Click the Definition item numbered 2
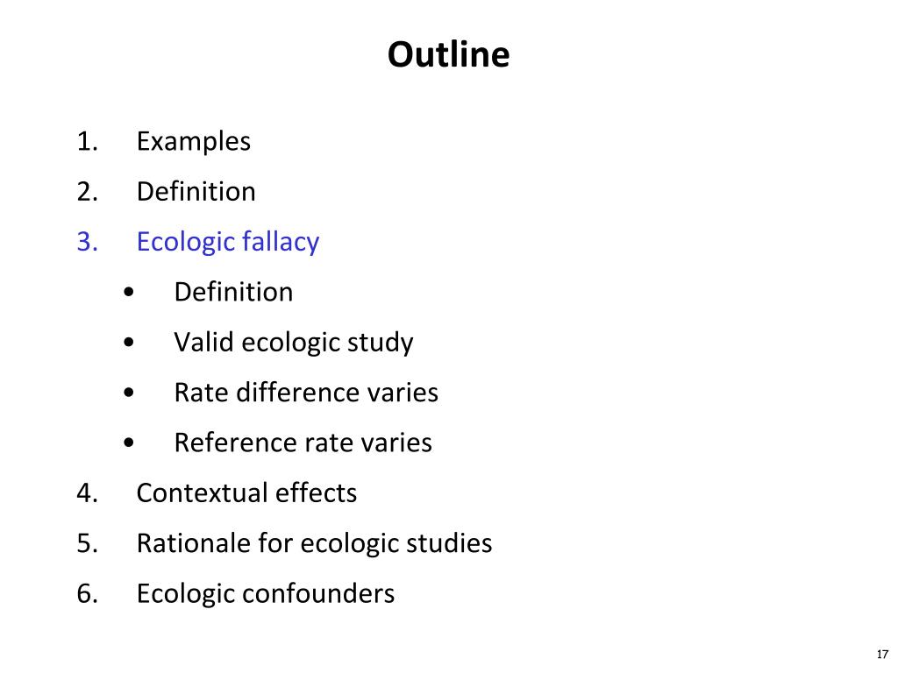This screenshot has width=898, height=673. click(196, 191)
